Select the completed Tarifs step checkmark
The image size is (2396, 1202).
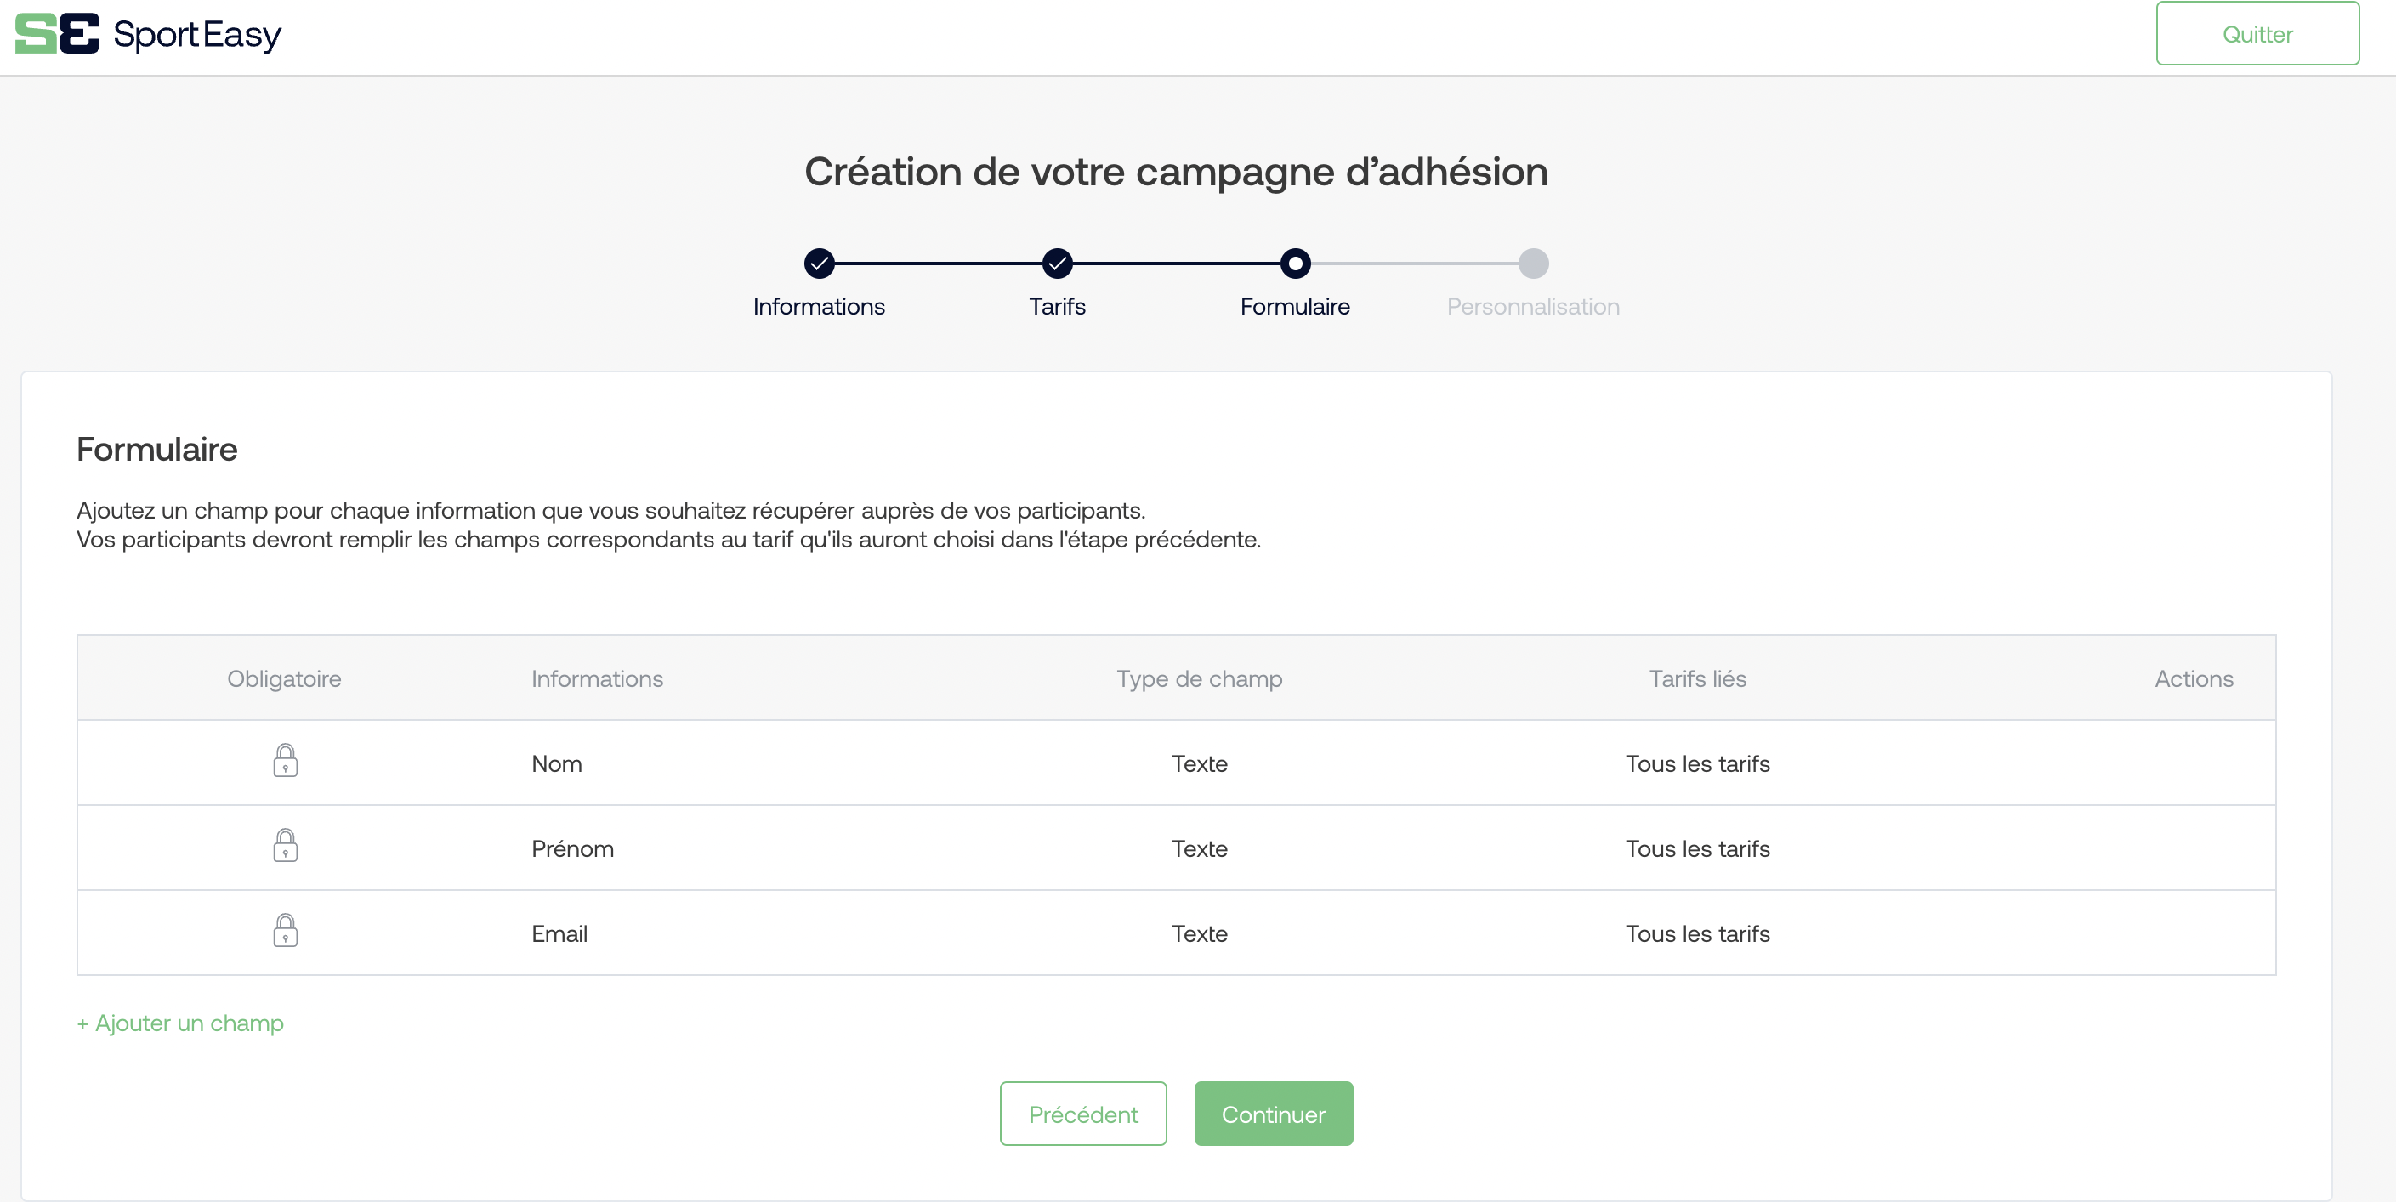pyautogui.click(x=1057, y=264)
